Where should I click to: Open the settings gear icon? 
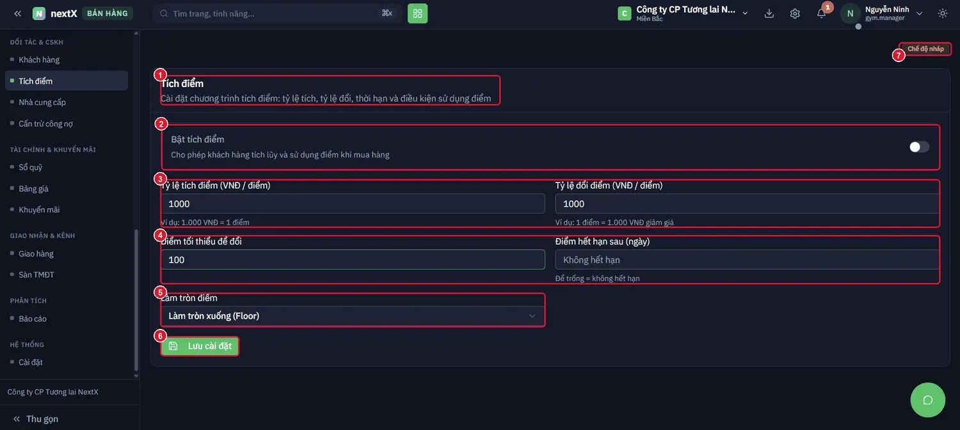[x=795, y=13]
